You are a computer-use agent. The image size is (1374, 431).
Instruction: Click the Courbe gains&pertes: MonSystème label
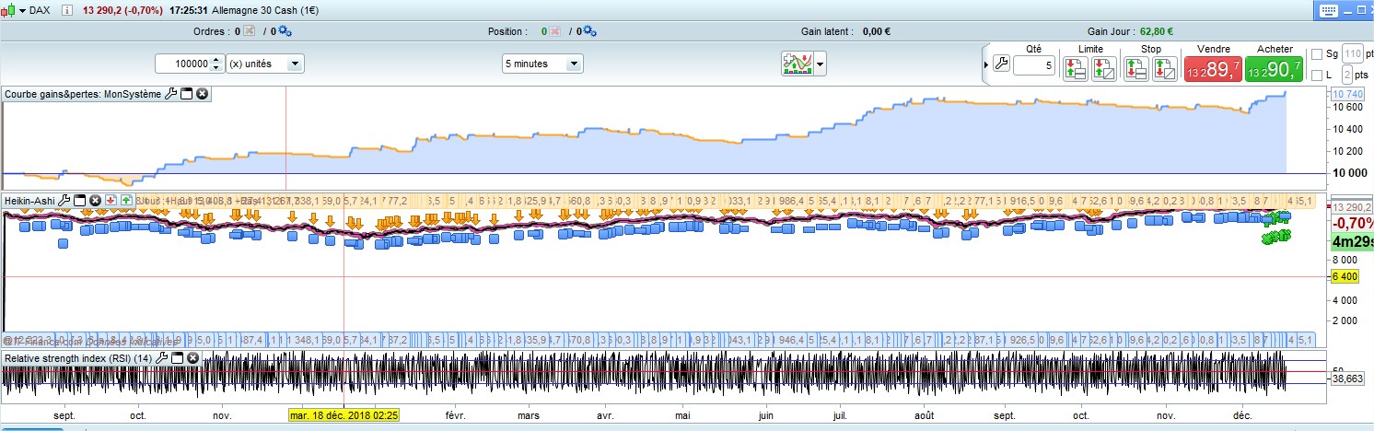(x=83, y=94)
